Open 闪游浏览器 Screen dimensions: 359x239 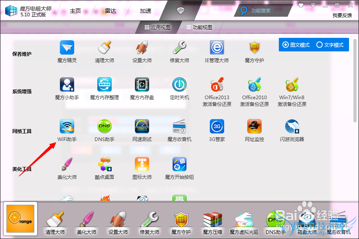(292, 126)
